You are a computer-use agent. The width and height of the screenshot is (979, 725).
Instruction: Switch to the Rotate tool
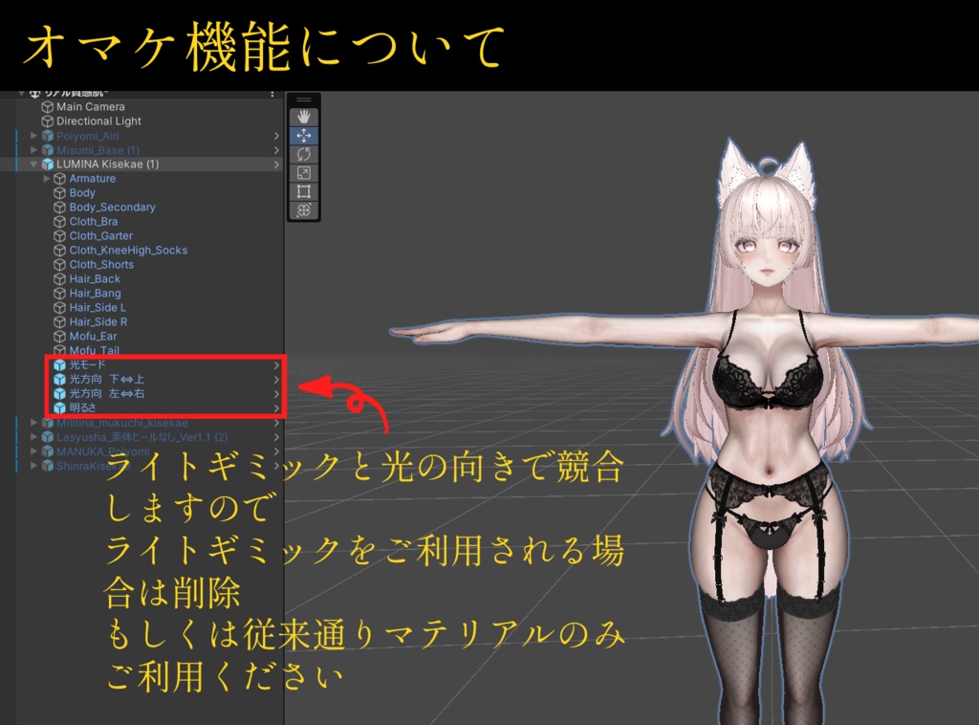pos(304,155)
